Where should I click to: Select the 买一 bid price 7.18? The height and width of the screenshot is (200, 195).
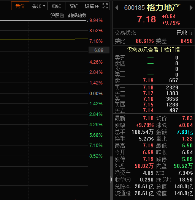[x=148, y=87]
